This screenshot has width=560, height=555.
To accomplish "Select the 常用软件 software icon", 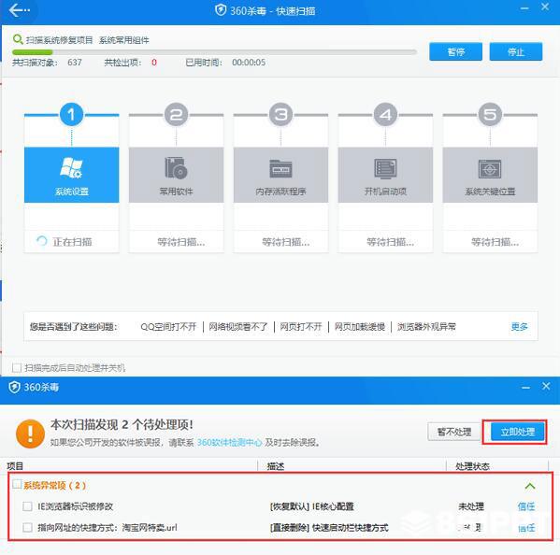I will (x=176, y=168).
